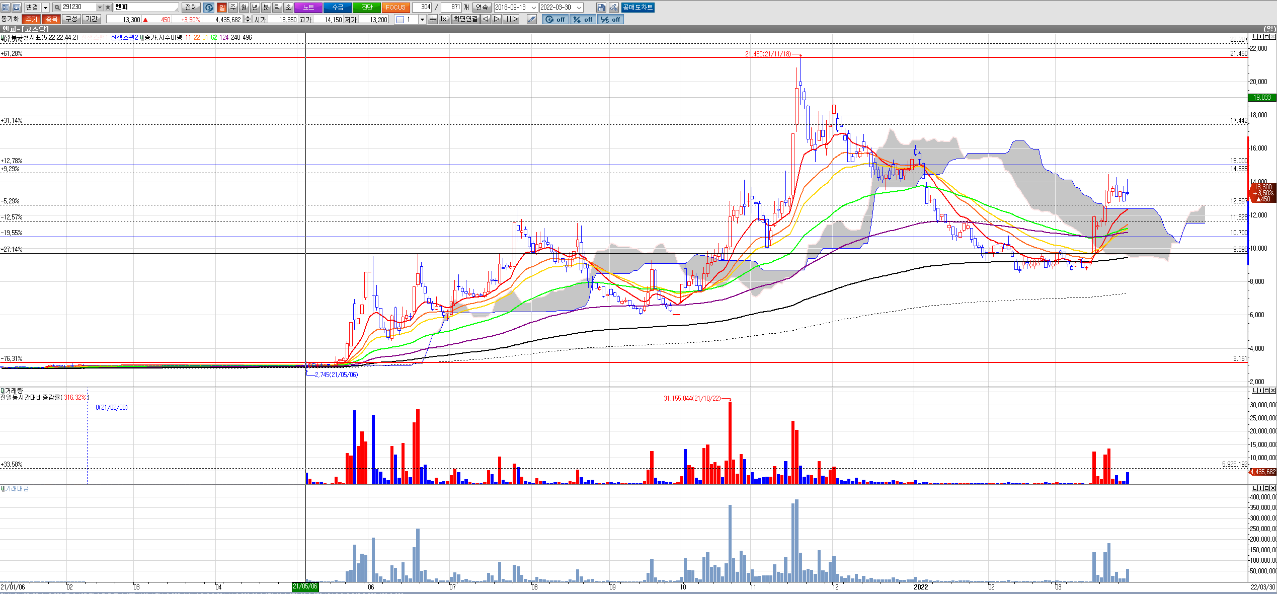1277x594 pixels.
Task: Select the drawing pen tool icon
Action: click(x=531, y=19)
